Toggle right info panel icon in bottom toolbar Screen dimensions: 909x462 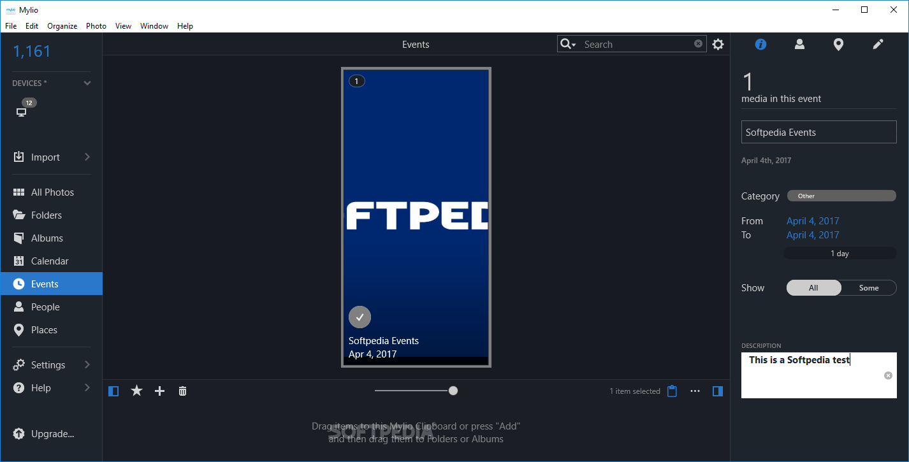[x=718, y=391]
